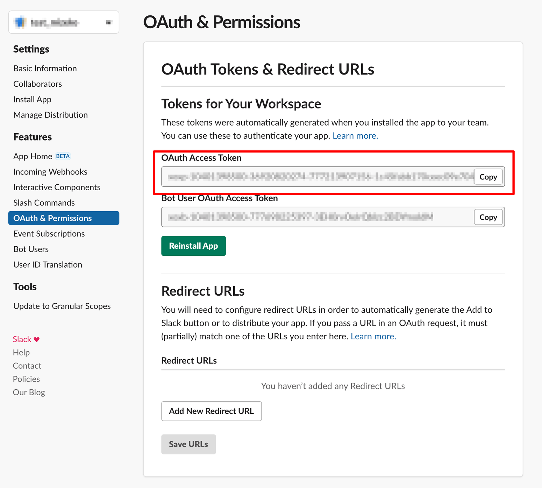This screenshot has width=542, height=488.
Task: Click the BETA badge beside App Home
Action: tap(63, 156)
